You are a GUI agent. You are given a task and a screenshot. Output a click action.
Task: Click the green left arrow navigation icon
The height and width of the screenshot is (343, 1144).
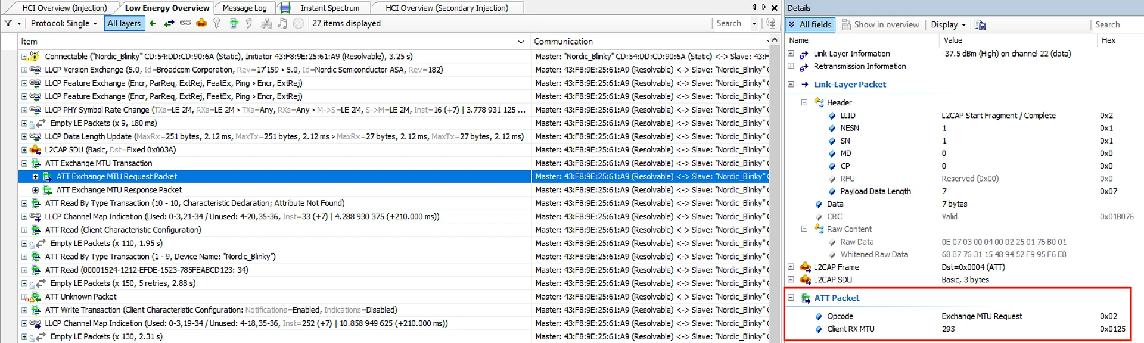tap(153, 23)
